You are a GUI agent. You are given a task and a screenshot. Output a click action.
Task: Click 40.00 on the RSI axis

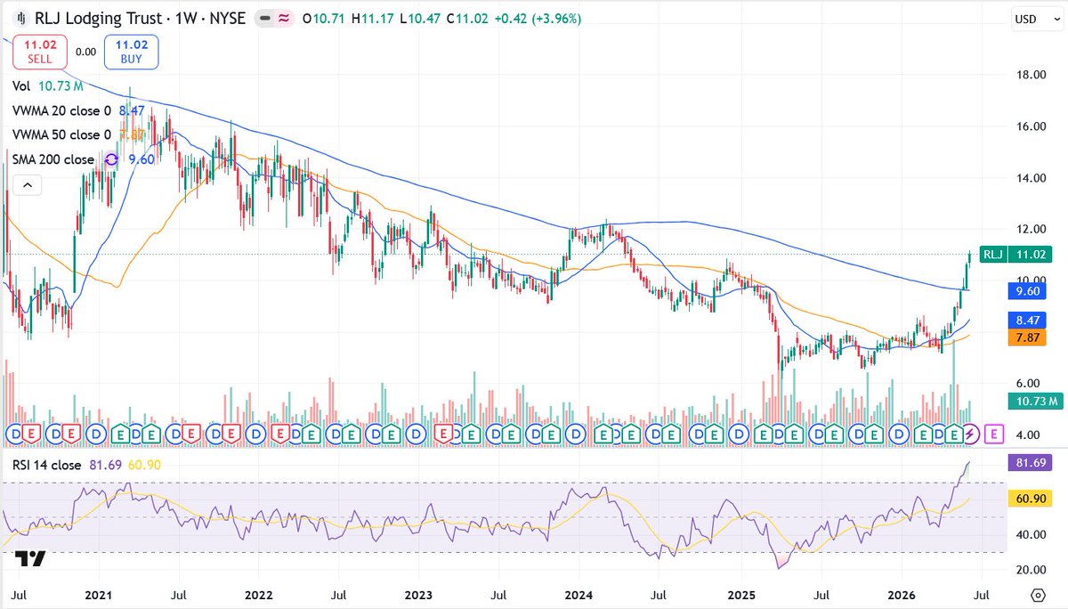1032,534
